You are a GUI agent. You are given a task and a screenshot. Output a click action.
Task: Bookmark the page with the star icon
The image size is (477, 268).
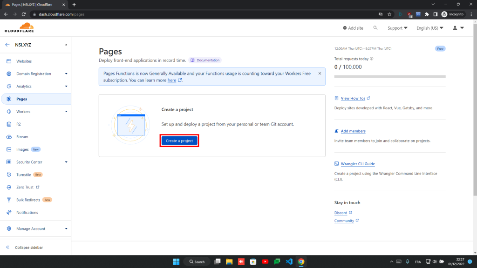(x=389, y=14)
